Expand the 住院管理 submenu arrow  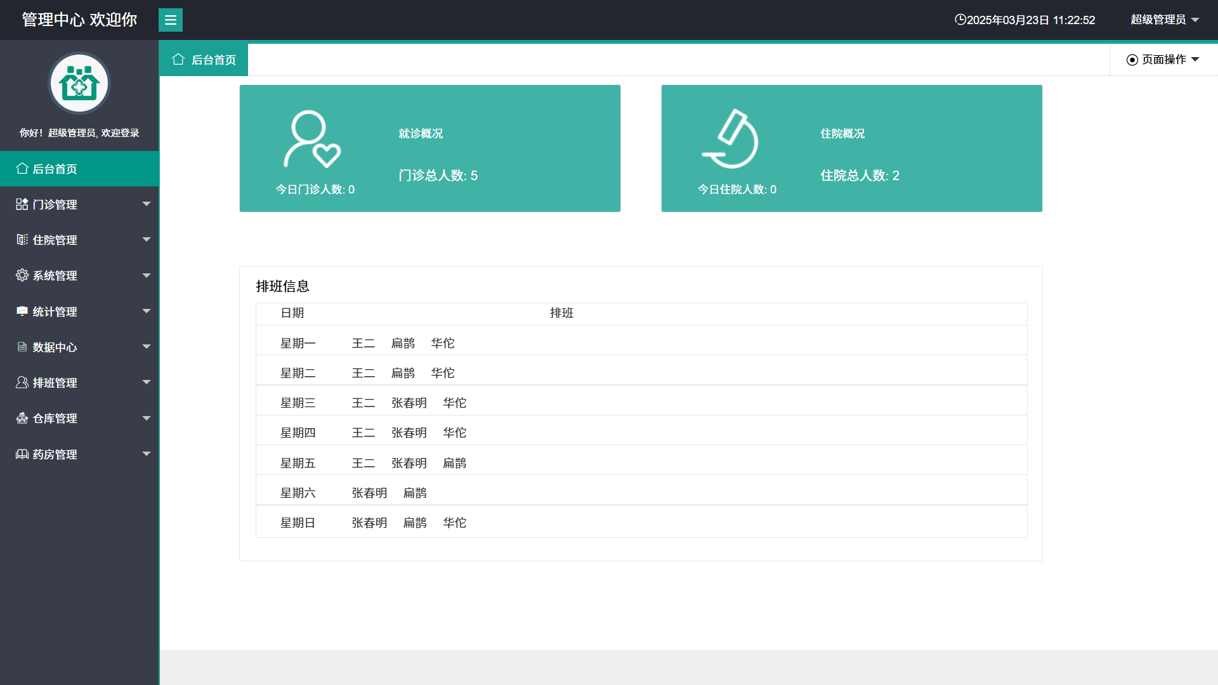click(147, 239)
